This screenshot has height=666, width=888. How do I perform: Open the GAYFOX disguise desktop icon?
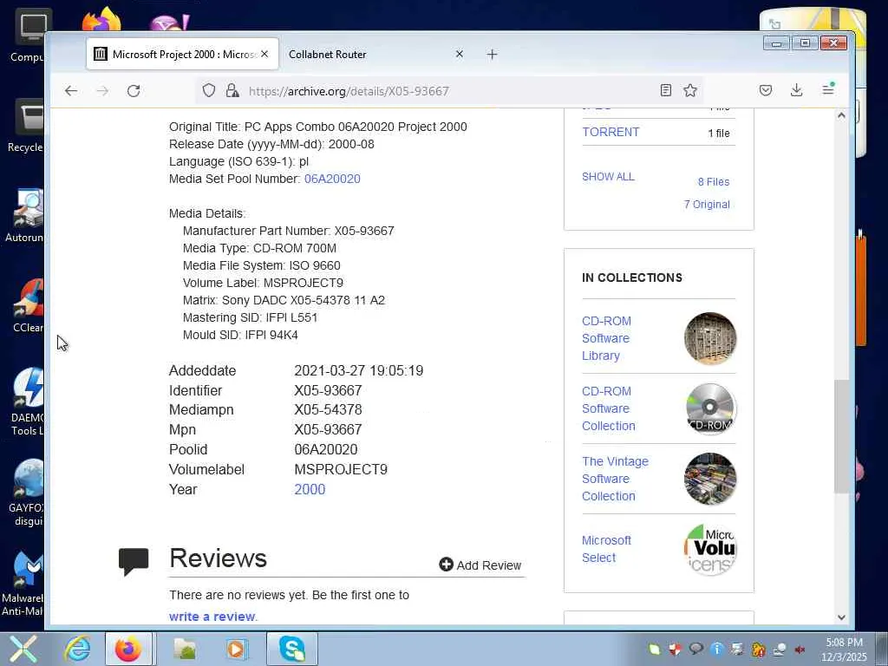[27, 493]
